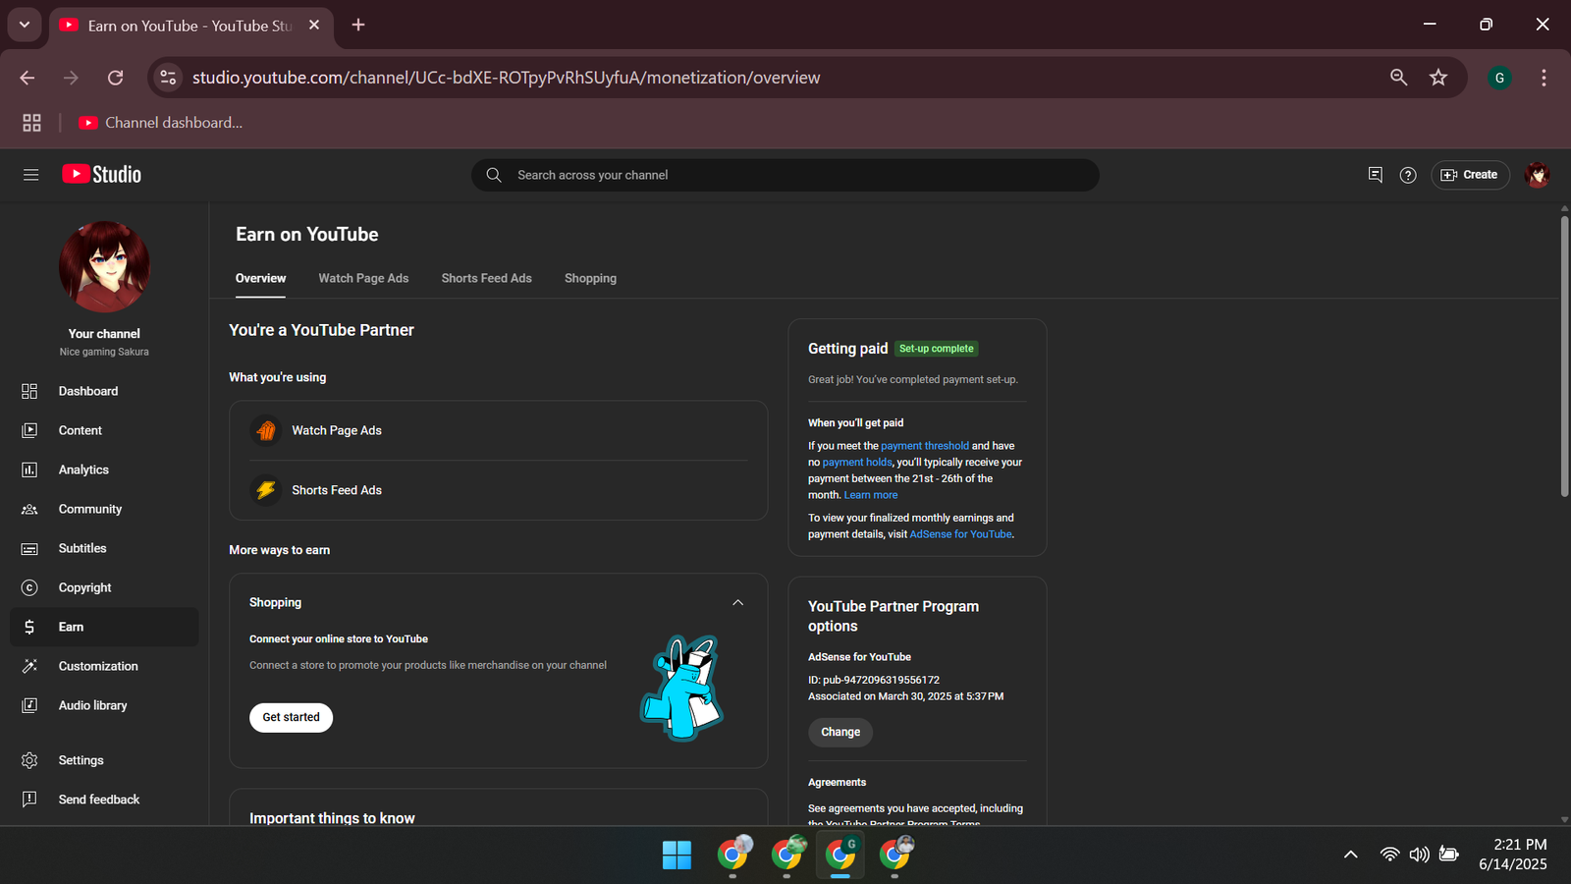Open Analytics in the sidebar
Viewport: 1571px width, 884px height.
pyautogui.click(x=104, y=470)
